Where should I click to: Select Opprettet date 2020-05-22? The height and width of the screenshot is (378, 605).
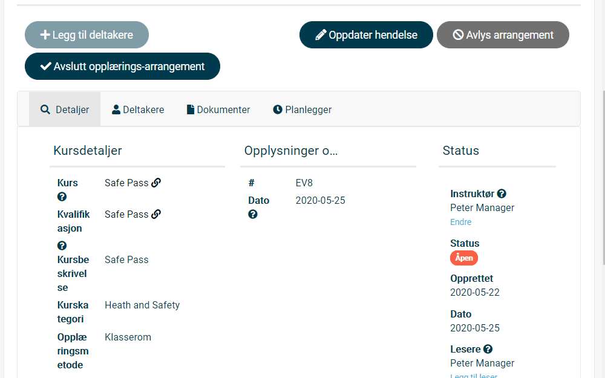(474, 292)
